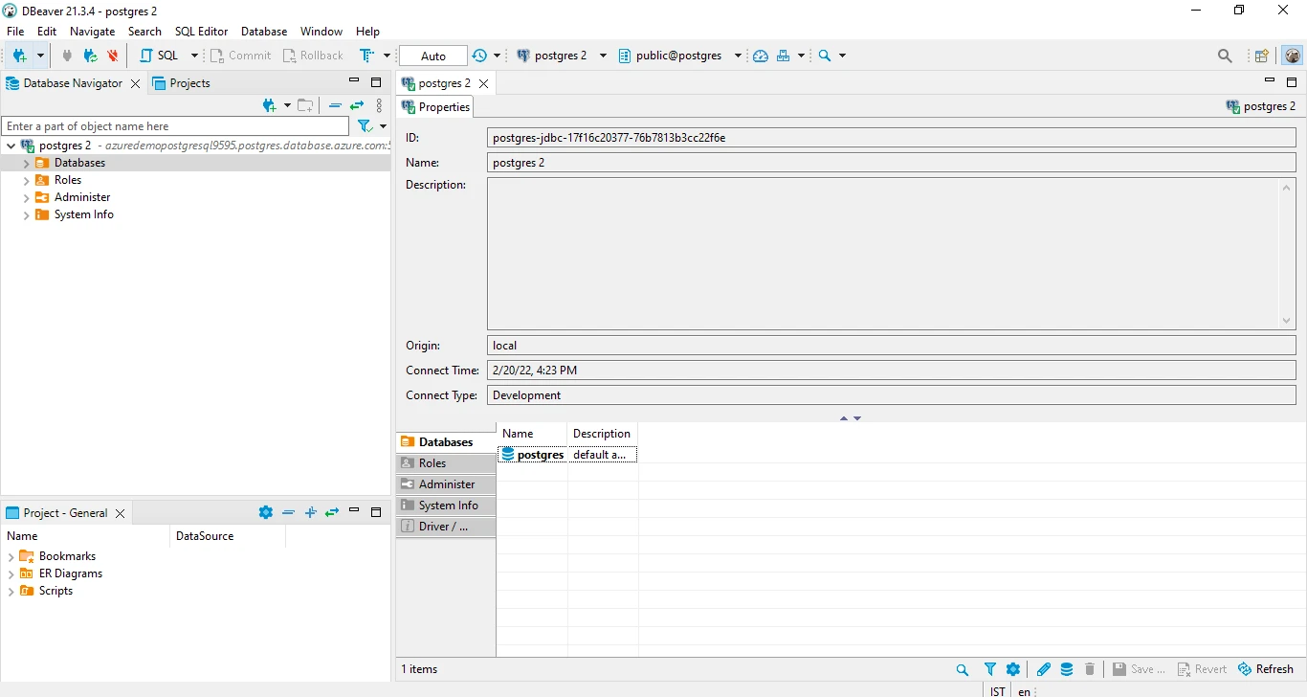This screenshot has height=697, width=1307.
Task: Reconnect to the database with the green arrows icon
Action: 89,56
